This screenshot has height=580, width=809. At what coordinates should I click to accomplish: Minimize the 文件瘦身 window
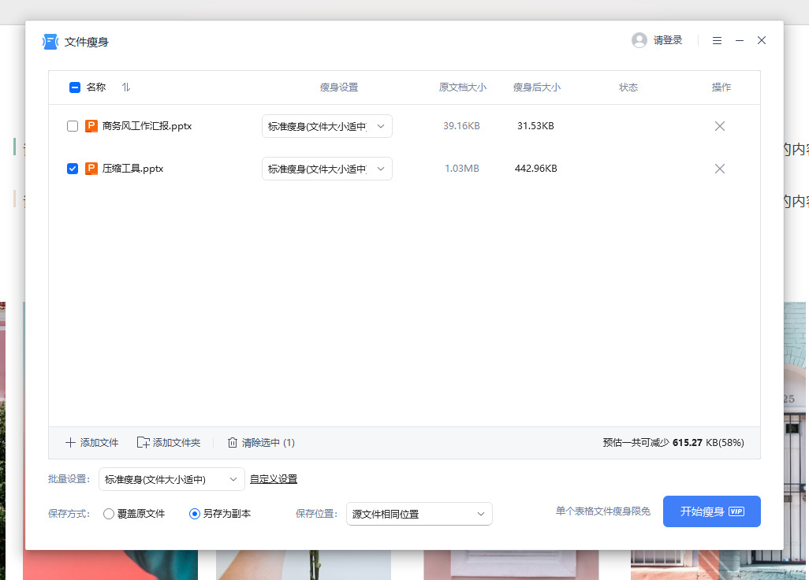(x=740, y=40)
